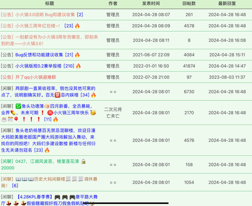The image size is (252, 206).
Task: Click the fire icon beside 小火锅三周年红包楼
Action: tap(77, 26)
